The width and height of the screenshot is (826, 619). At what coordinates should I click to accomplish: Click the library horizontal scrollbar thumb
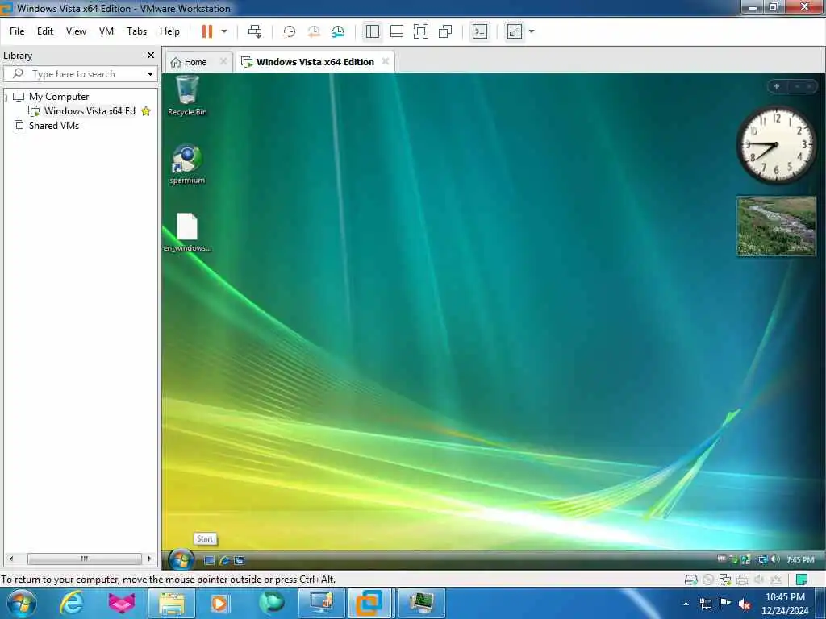pos(84,559)
